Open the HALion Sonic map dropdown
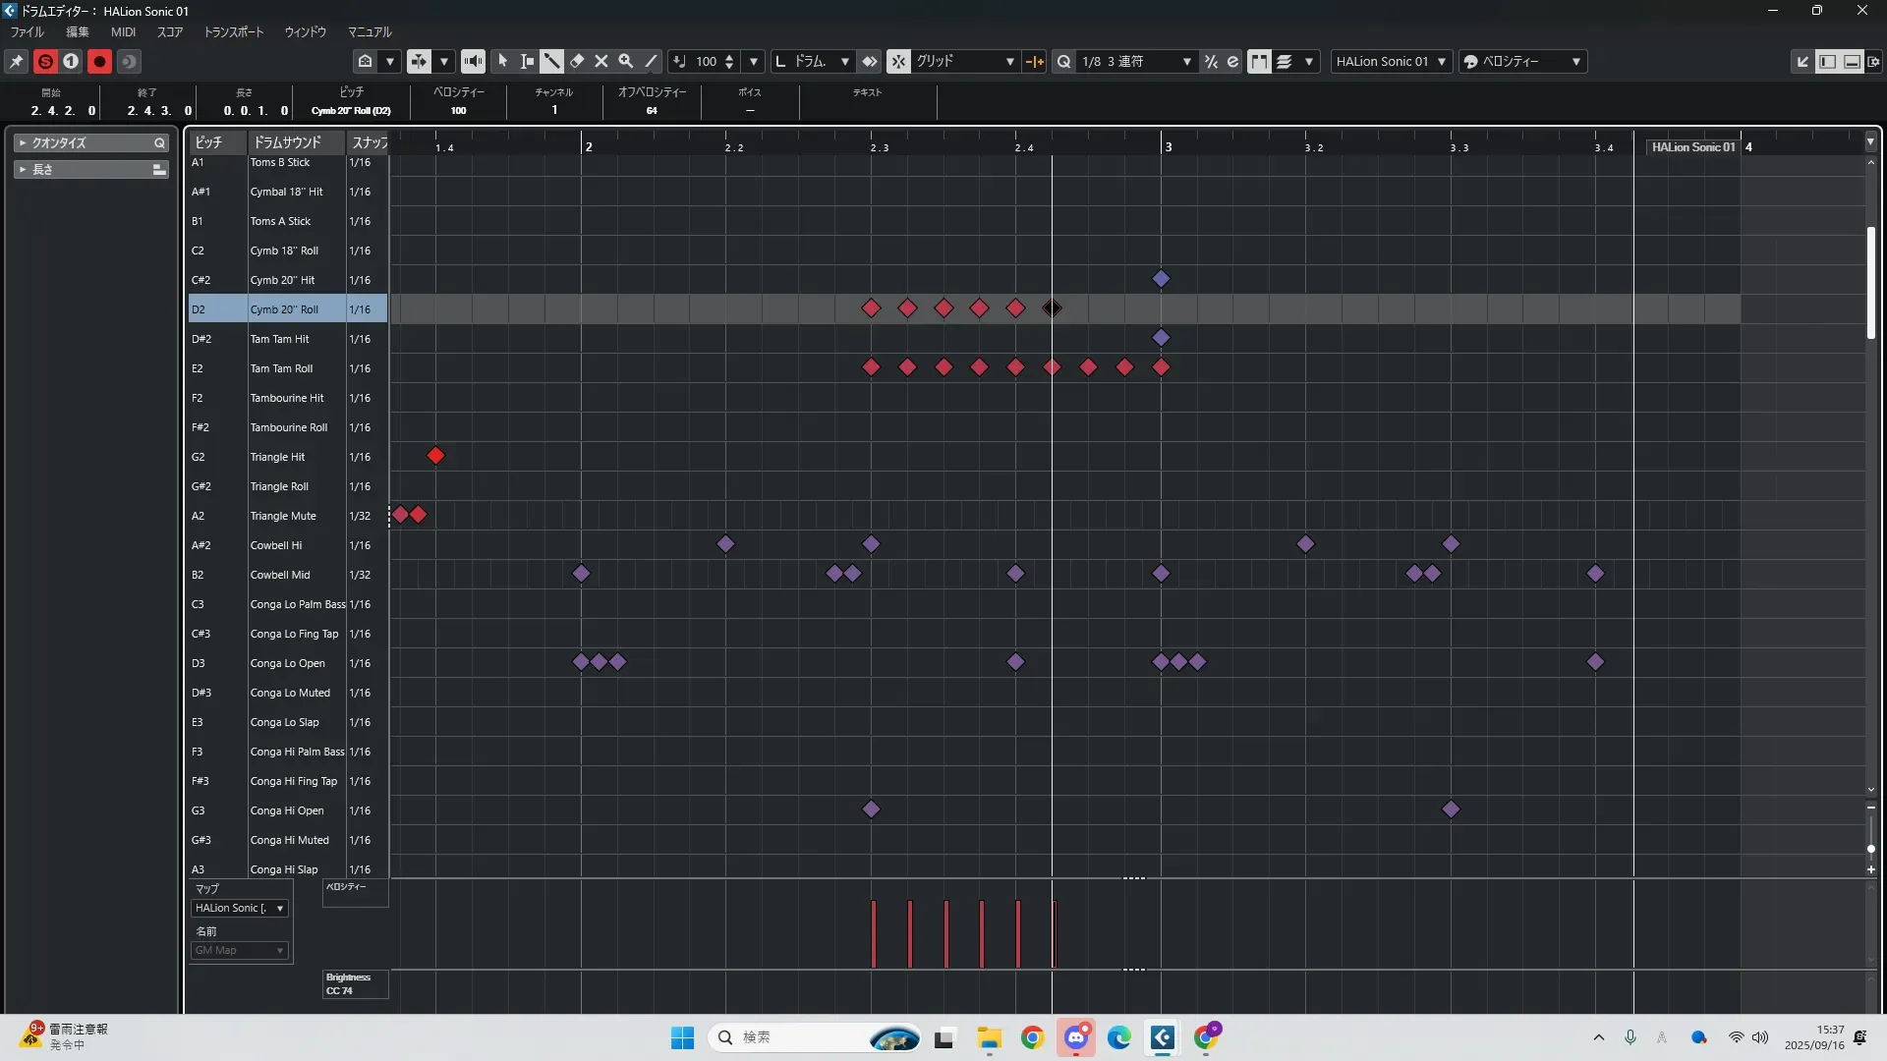 point(240,908)
